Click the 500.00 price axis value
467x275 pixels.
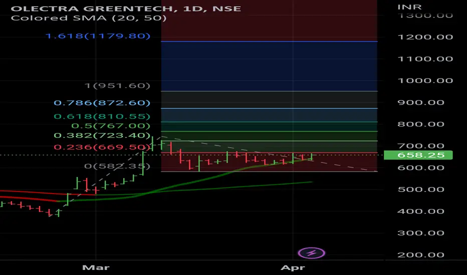[x=421, y=189]
